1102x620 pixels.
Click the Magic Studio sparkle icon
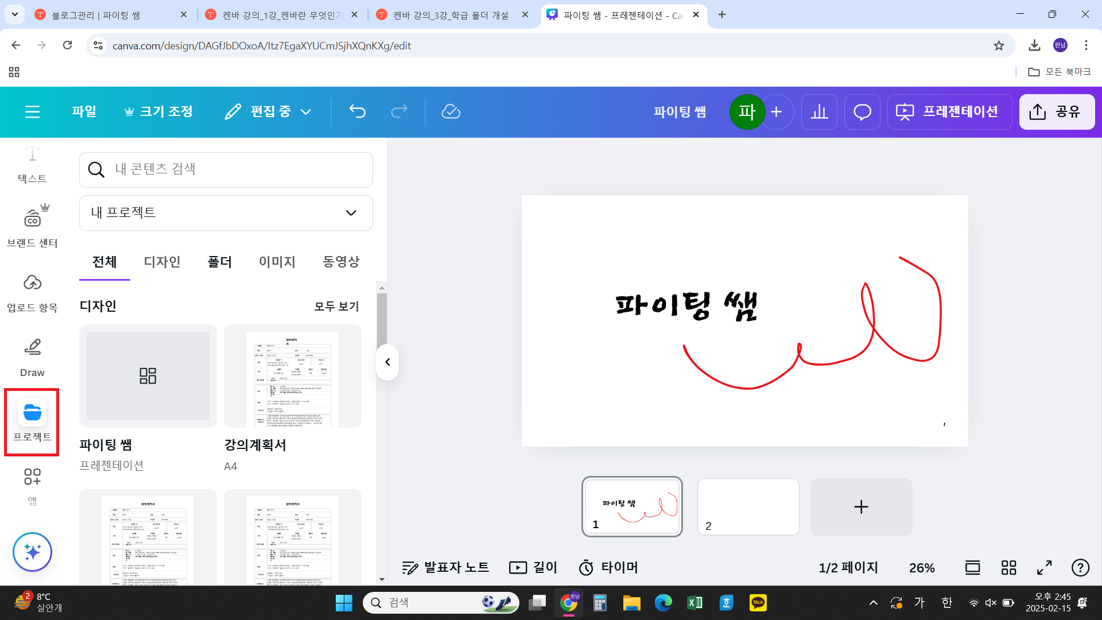pos(32,552)
